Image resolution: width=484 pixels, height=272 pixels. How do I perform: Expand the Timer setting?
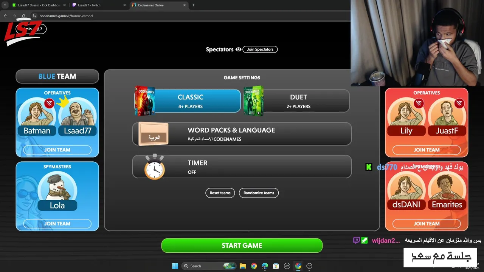(x=242, y=167)
